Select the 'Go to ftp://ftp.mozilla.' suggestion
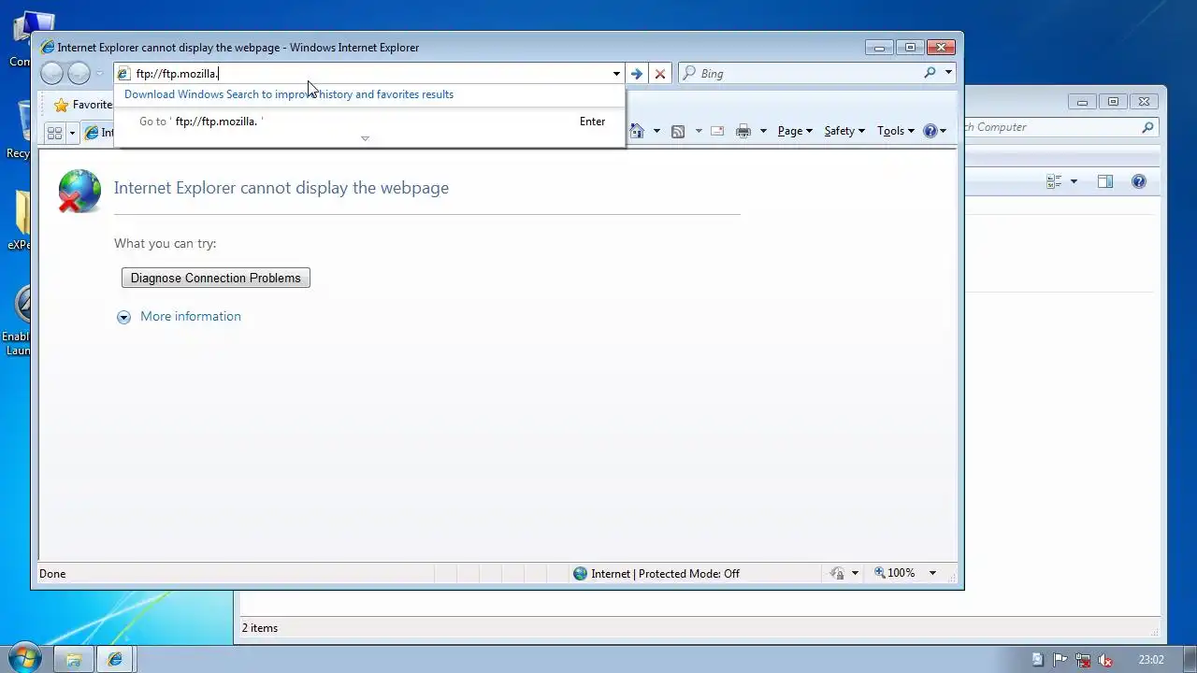This screenshot has width=1197, height=673. [369, 122]
